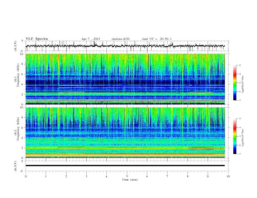
Task: Click the "3" tick label on time axis
Action: click(x=86, y=176)
